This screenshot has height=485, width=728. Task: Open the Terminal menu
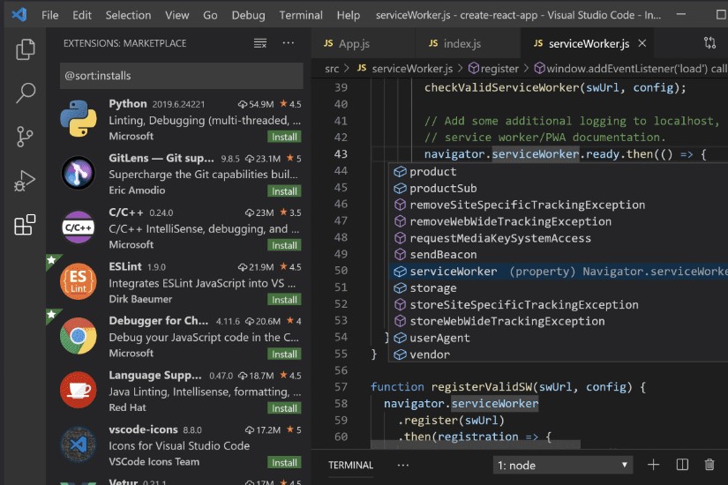[x=301, y=15]
